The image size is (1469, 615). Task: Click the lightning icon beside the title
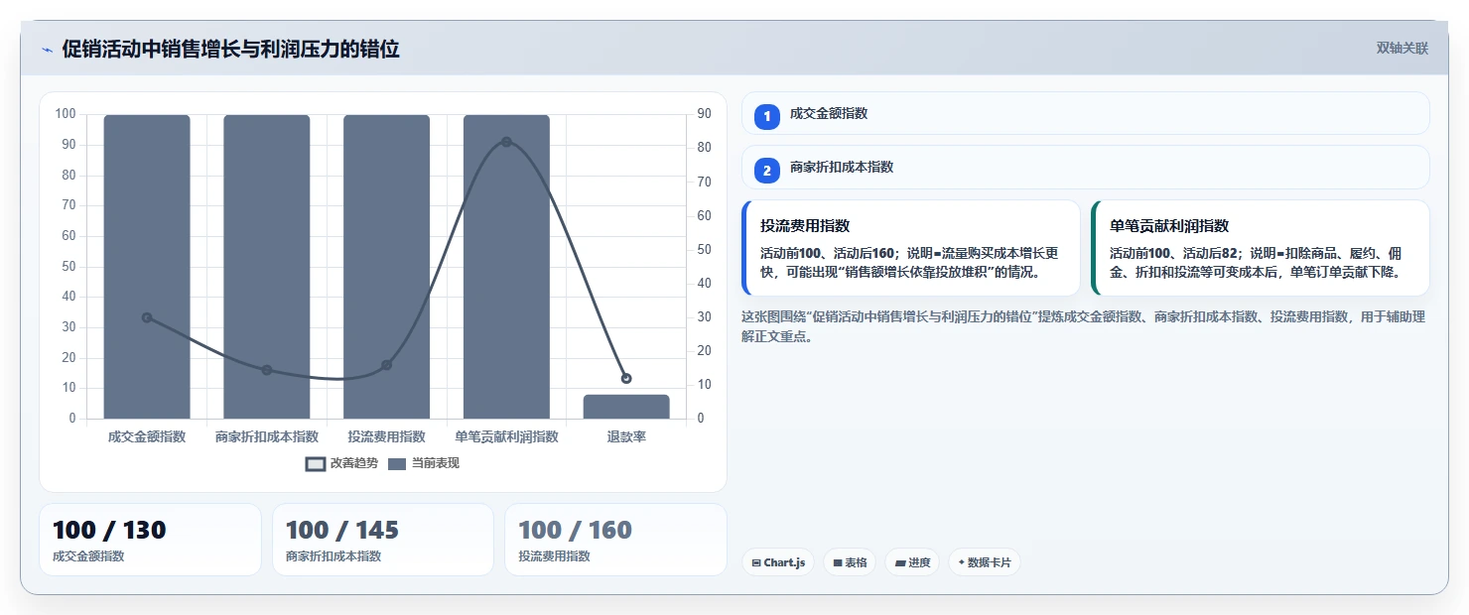(47, 50)
